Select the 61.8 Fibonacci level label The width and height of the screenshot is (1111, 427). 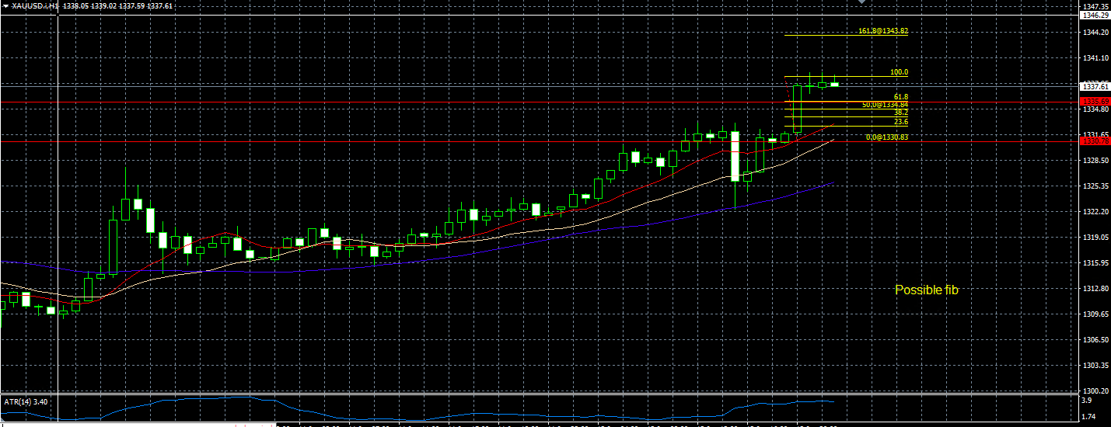901,97
